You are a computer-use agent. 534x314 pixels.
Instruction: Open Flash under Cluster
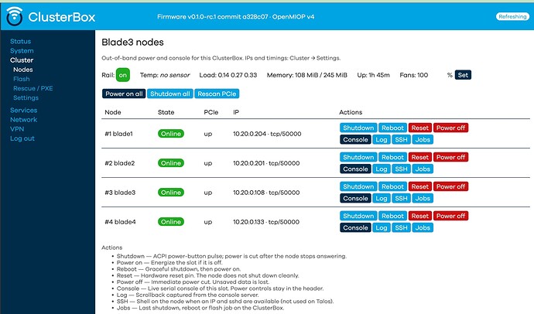click(x=22, y=79)
